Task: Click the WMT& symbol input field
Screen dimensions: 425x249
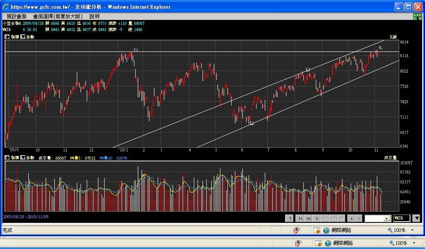Action: tap(402, 218)
